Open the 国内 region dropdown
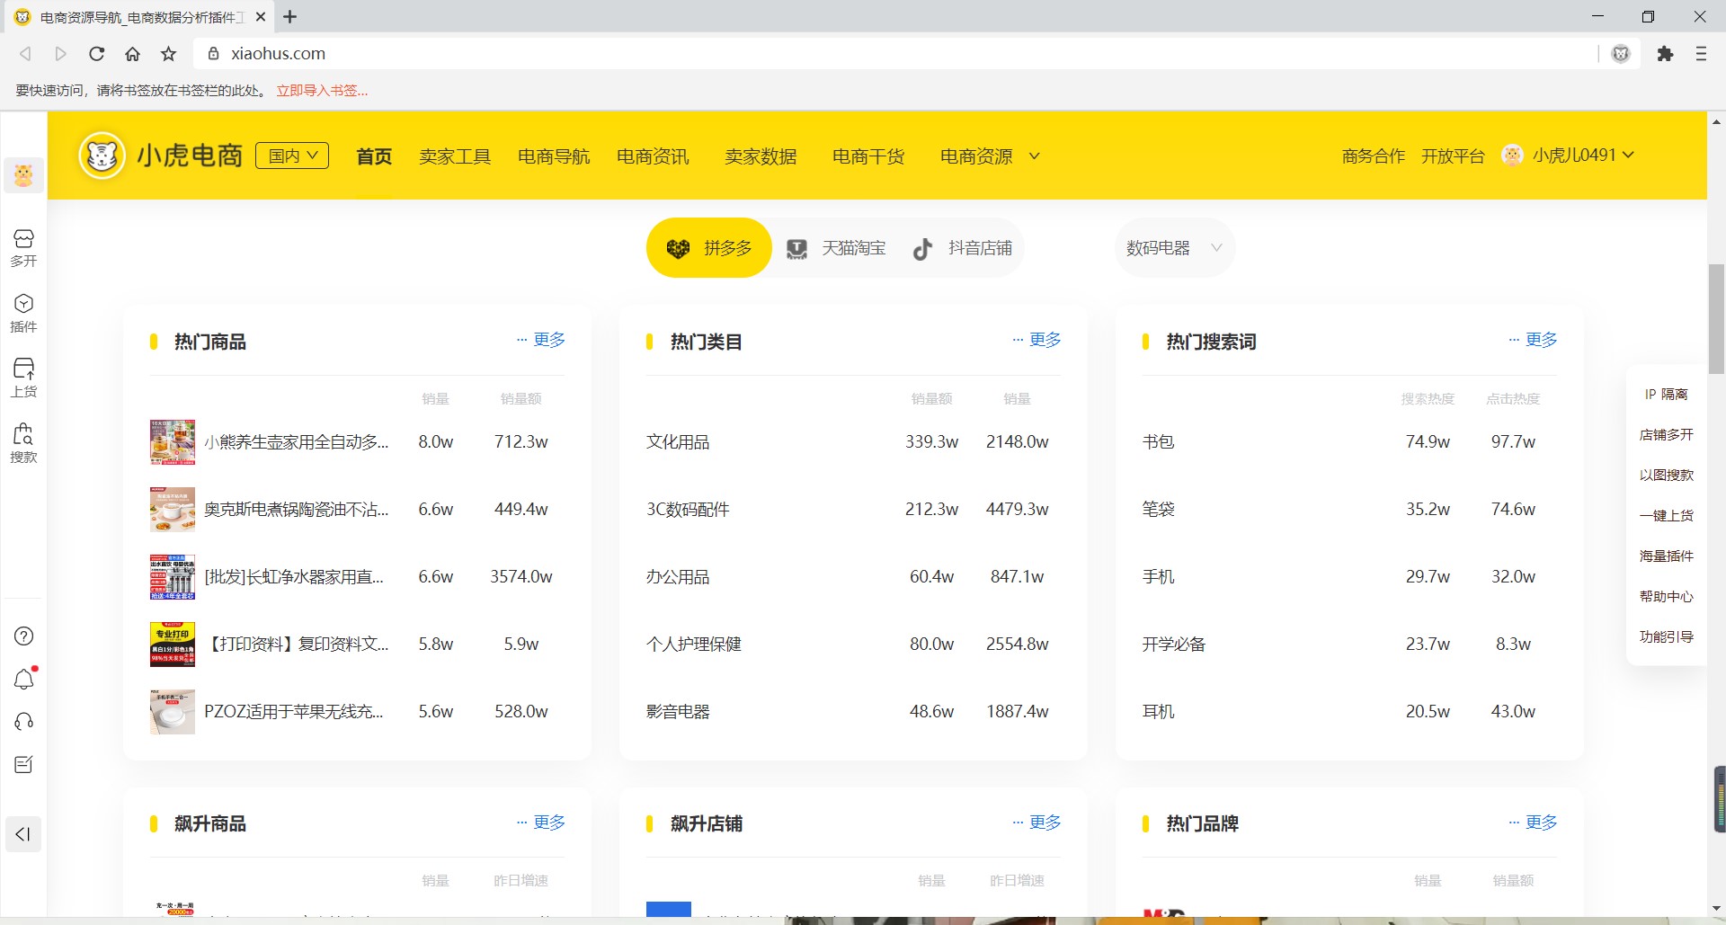Image resolution: width=1726 pixels, height=925 pixels. (291, 155)
